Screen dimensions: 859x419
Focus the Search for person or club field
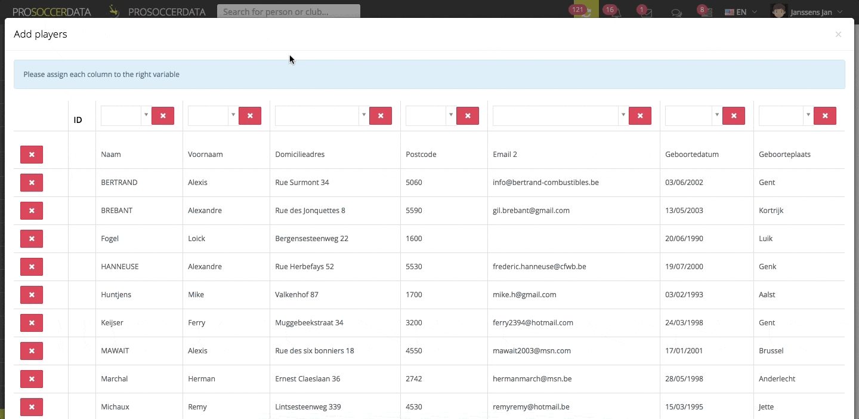tap(289, 11)
